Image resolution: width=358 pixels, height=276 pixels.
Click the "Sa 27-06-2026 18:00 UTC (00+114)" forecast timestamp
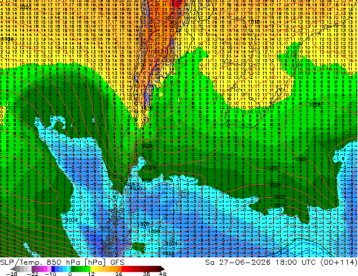281,262
